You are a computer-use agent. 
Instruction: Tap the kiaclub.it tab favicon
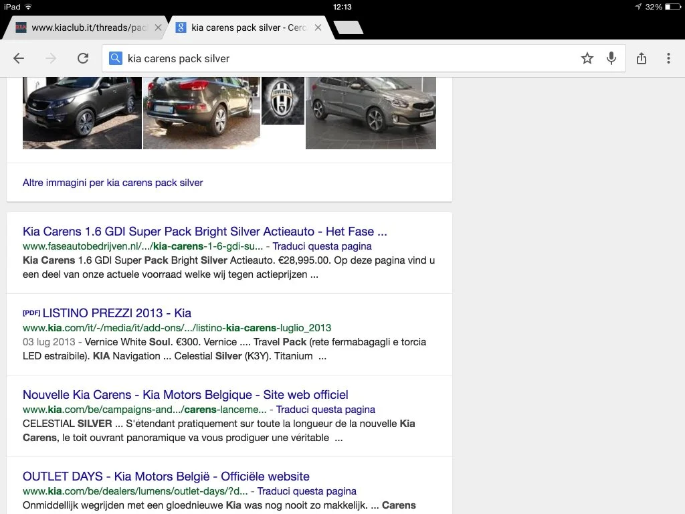(x=21, y=27)
